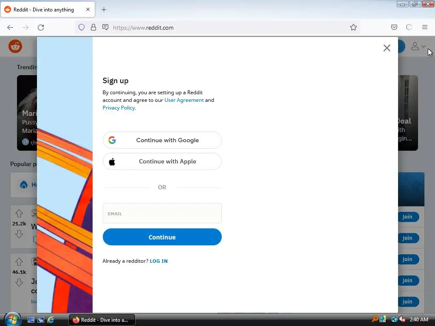Downvote the 46.1k post
Viewport: 435px width, 326px height.
coord(19,282)
